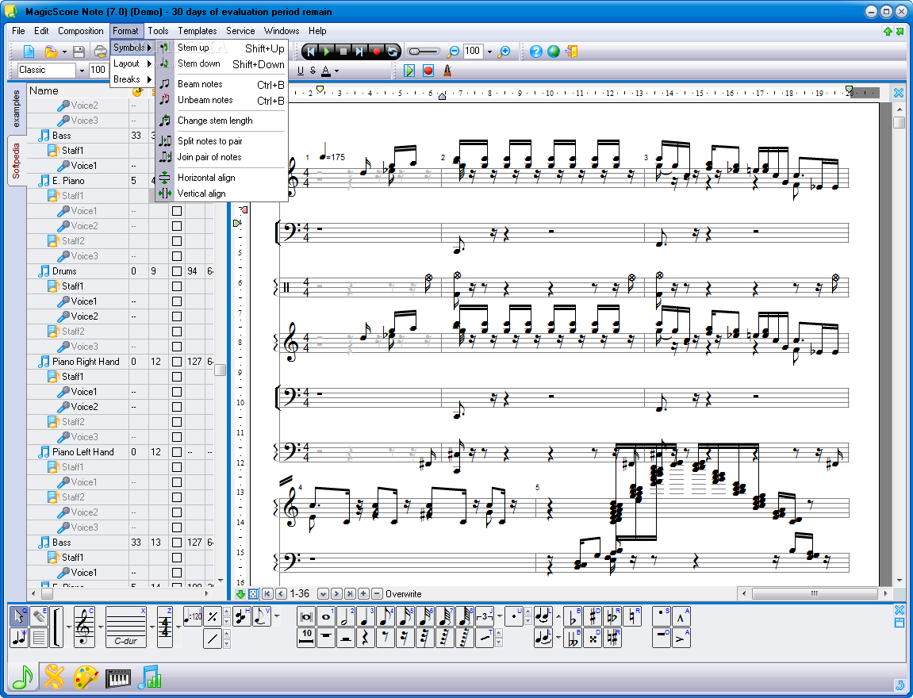
Task: Zoom out with the magnifier minus icon
Action: click(x=453, y=52)
